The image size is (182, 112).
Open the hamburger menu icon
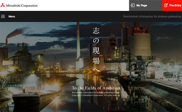coord(3,16)
